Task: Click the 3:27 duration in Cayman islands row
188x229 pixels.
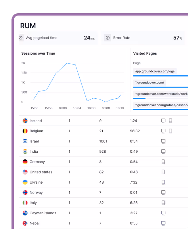Action: [134, 213]
